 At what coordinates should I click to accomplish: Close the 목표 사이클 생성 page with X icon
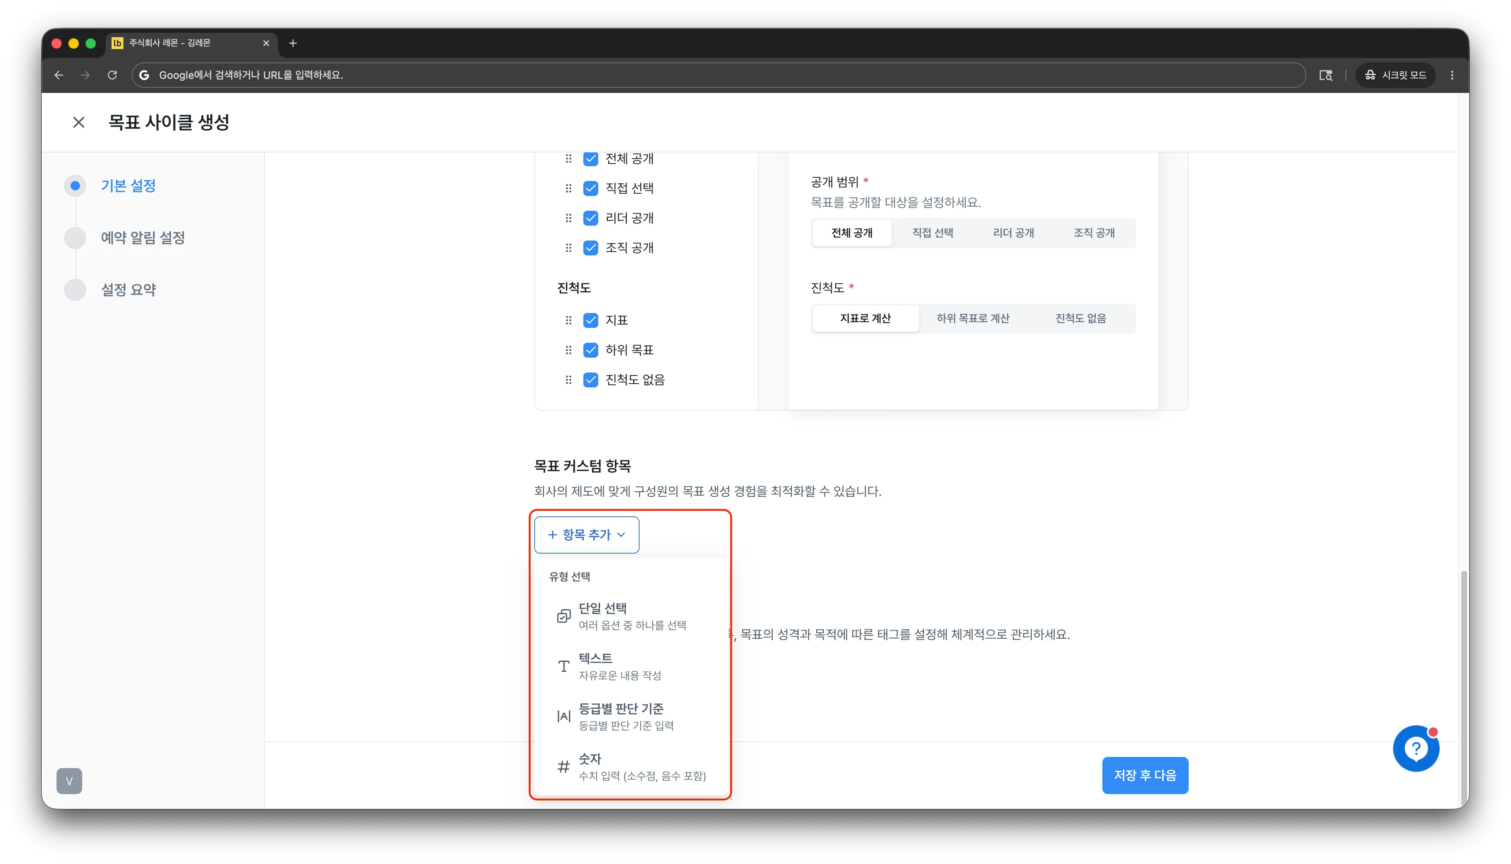tap(78, 122)
